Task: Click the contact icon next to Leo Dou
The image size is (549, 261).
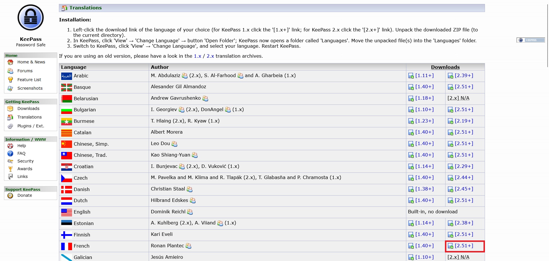Action: [174, 144]
